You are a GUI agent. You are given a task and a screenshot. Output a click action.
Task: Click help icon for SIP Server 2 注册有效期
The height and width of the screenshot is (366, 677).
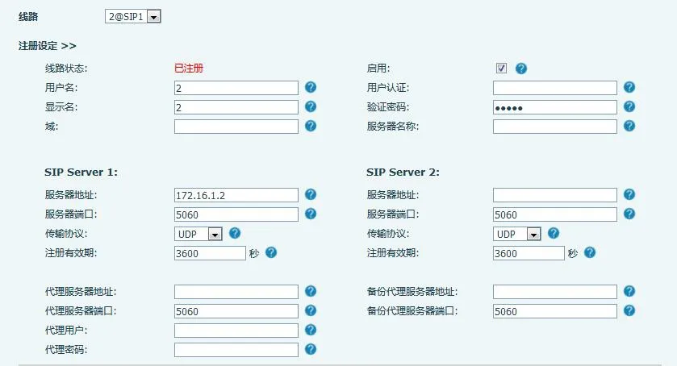point(590,252)
